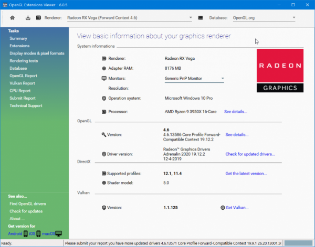This screenshot has height=247, width=315.
Task: Click the Radeon Graphics logo
Action: pos(280,70)
